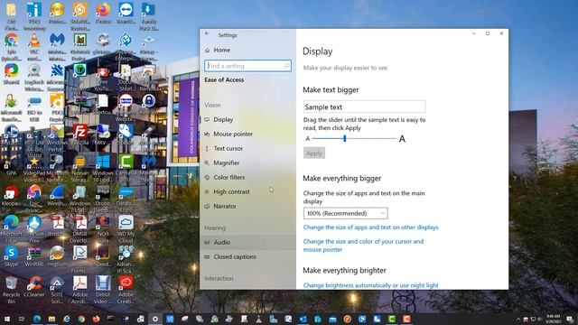
Task: Show hidden system tray icons
Action: pyautogui.click(x=518, y=319)
